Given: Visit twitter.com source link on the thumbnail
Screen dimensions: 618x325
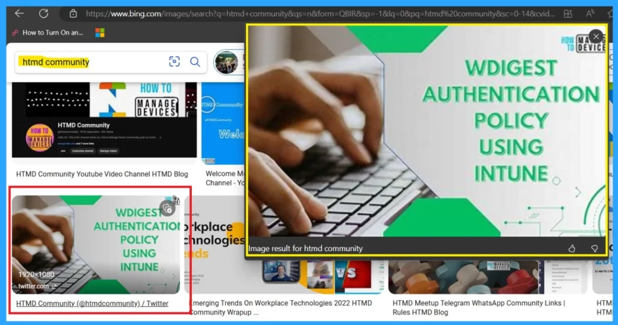Looking at the screenshot, I should point(37,286).
